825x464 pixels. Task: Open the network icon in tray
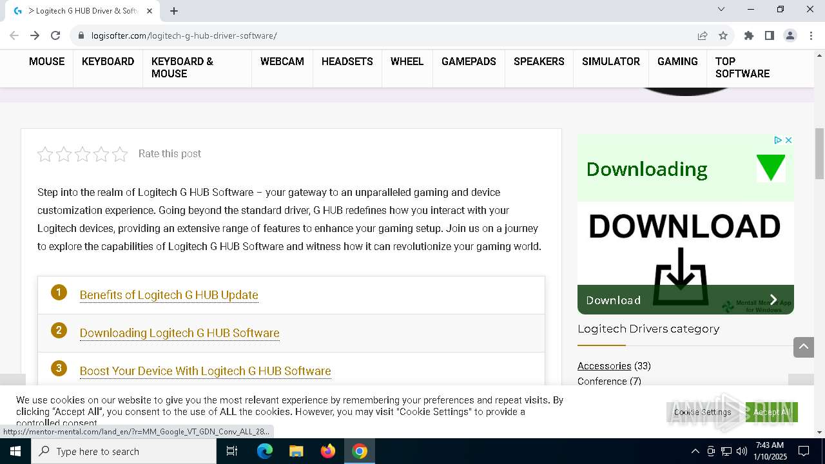pos(726,451)
